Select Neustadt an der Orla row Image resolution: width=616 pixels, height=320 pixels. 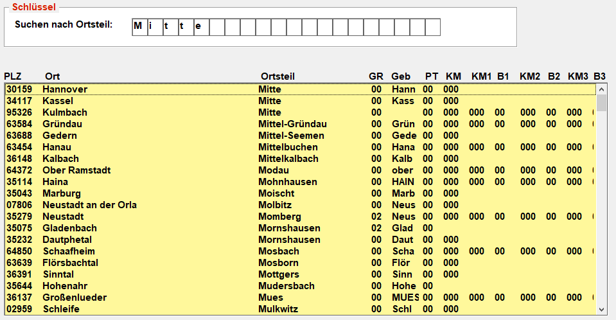pyautogui.click(x=301, y=205)
